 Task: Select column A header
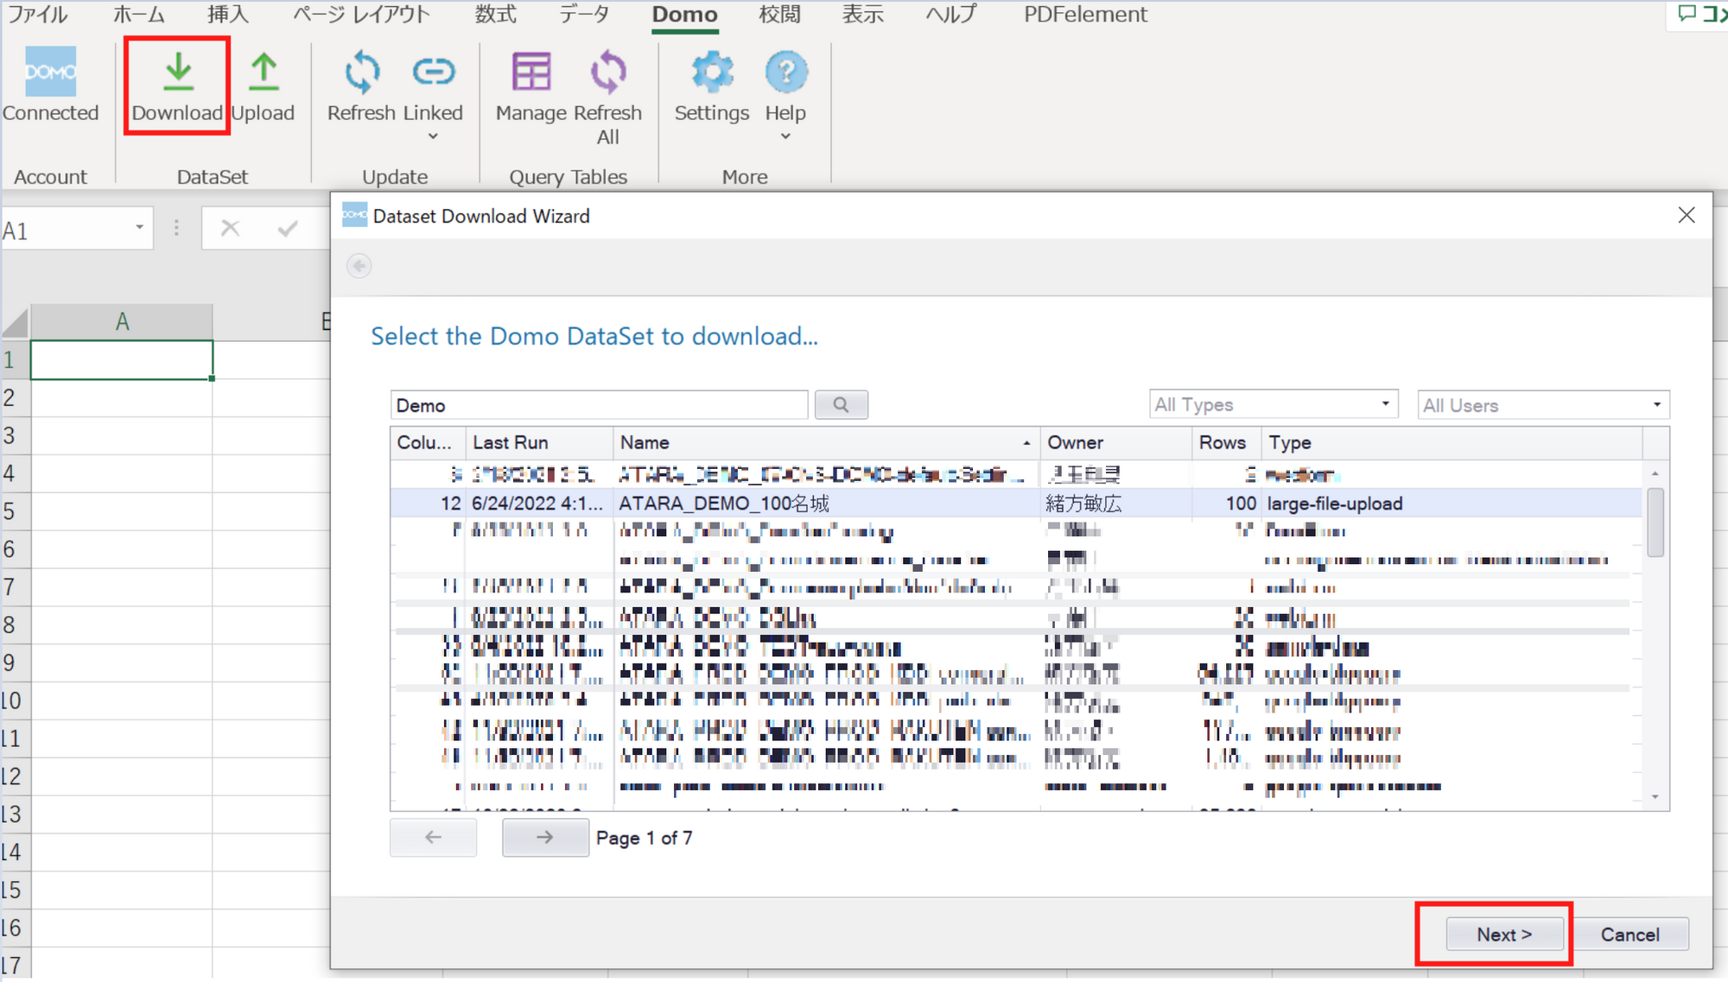click(x=122, y=321)
